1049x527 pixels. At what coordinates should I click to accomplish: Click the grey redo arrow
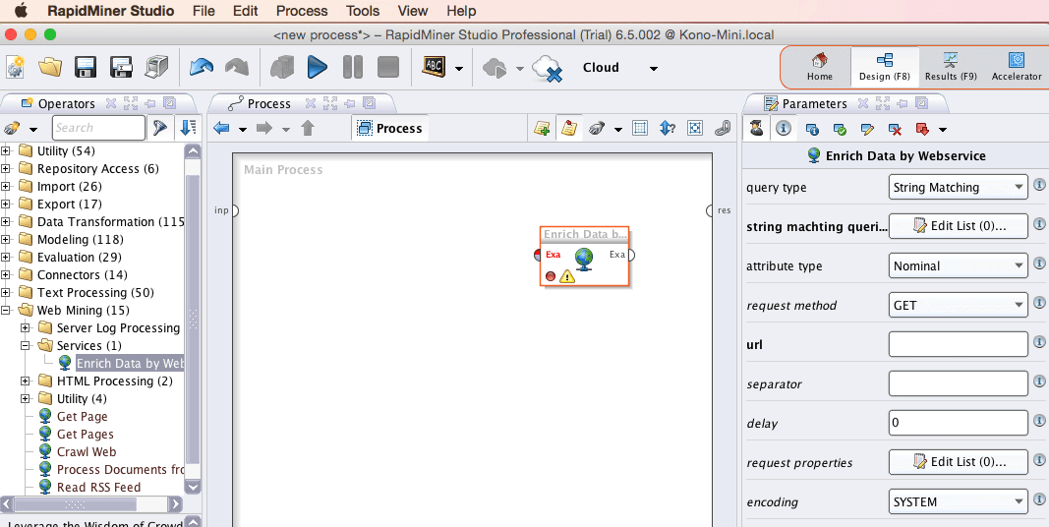(x=237, y=67)
